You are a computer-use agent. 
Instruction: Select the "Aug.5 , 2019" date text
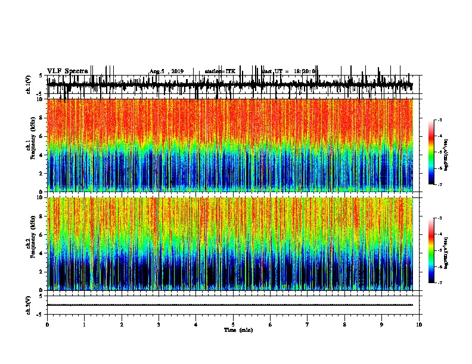point(166,71)
